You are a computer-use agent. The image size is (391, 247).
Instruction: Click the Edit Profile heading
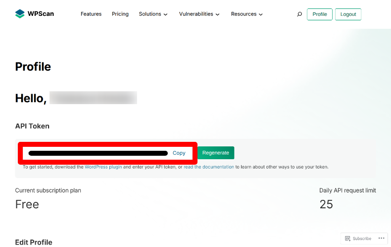pos(34,242)
